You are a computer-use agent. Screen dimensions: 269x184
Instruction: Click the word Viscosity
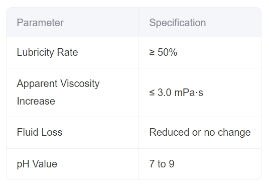(80, 83)
